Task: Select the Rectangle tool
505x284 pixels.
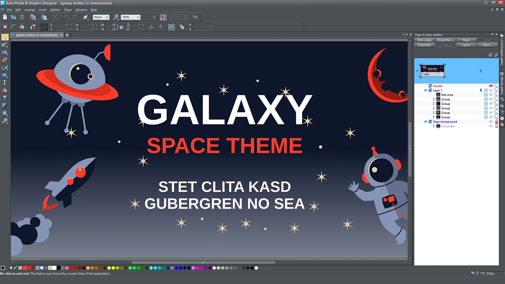Action: (x=4, y=75)
